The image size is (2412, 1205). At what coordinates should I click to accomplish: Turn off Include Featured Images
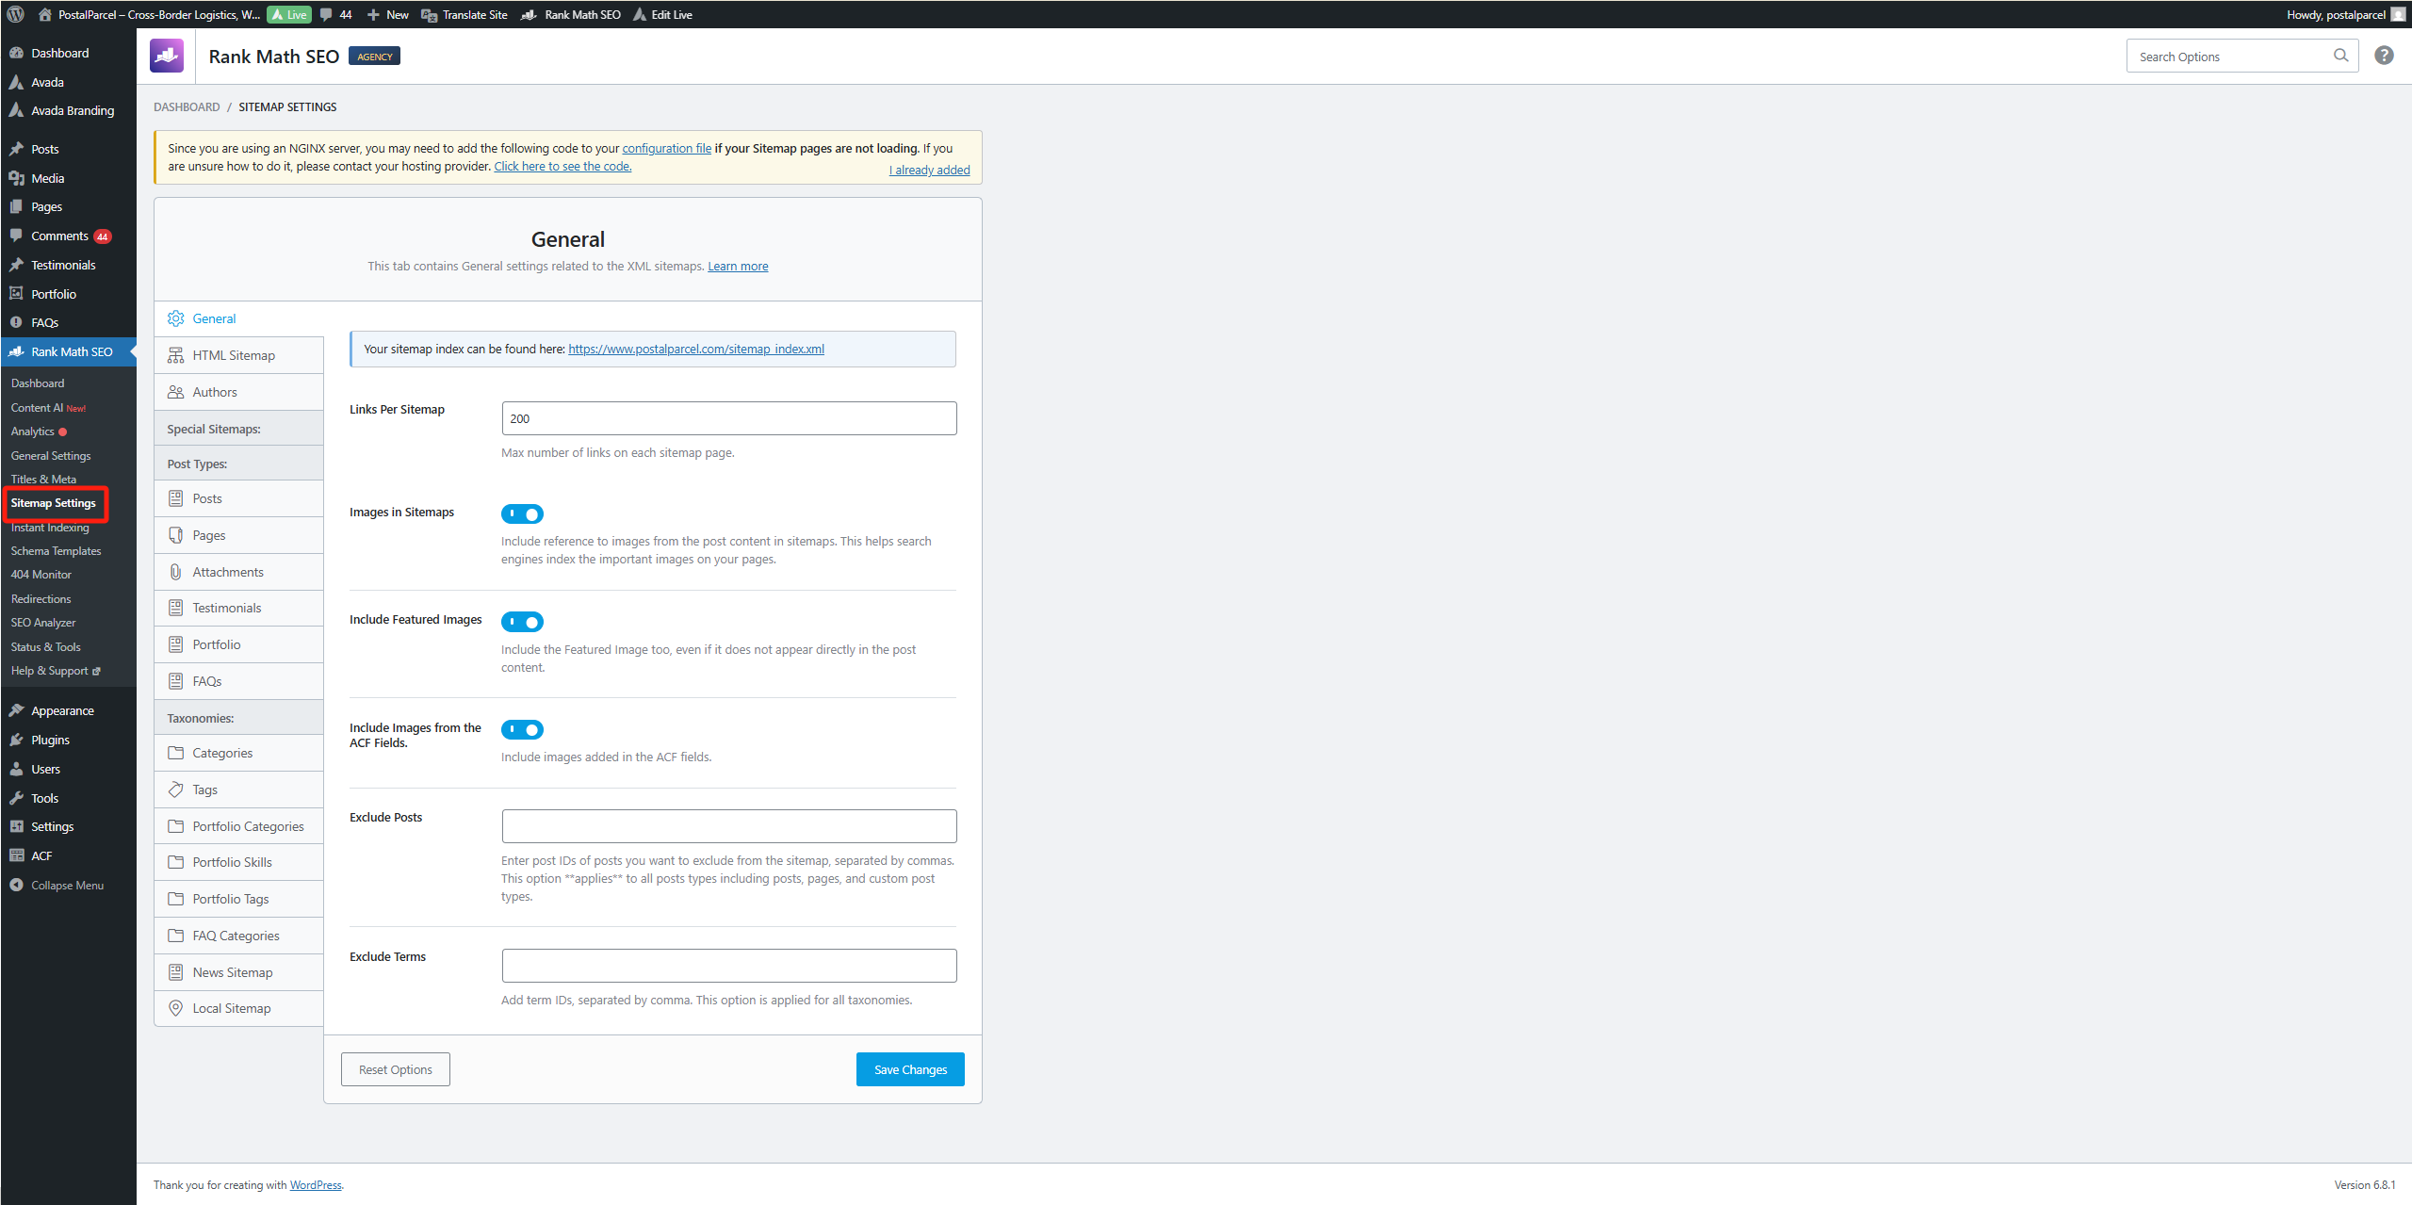522,622
